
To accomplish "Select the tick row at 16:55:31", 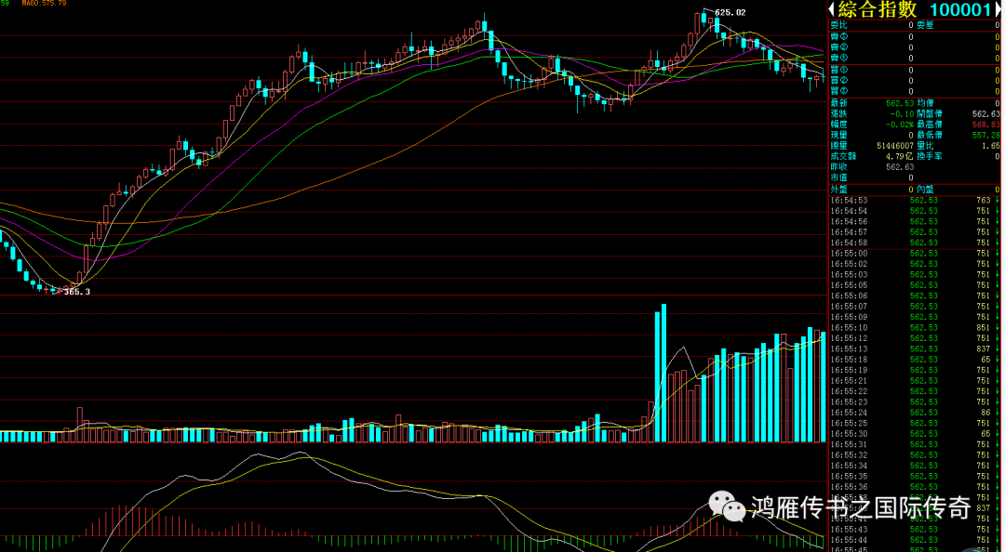I will point(915,444).
